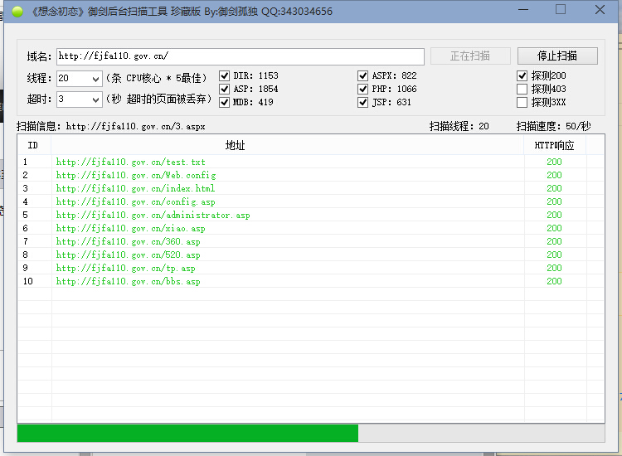Click the 正在扫描 scanning button

[x=470, y=56]
